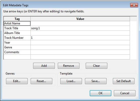Select the Track Number value cell

[x=80, y=38]
